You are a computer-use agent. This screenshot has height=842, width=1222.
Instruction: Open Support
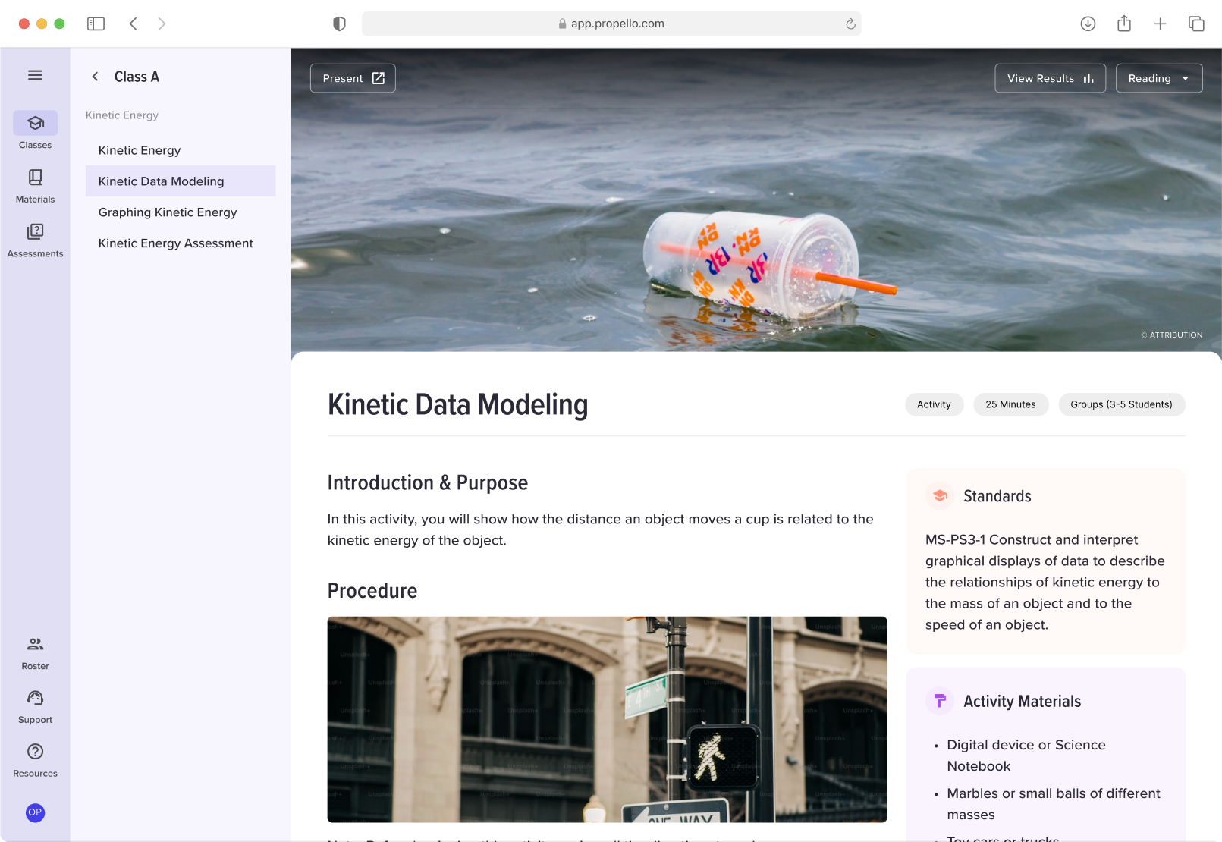click(x=35, y=707)
